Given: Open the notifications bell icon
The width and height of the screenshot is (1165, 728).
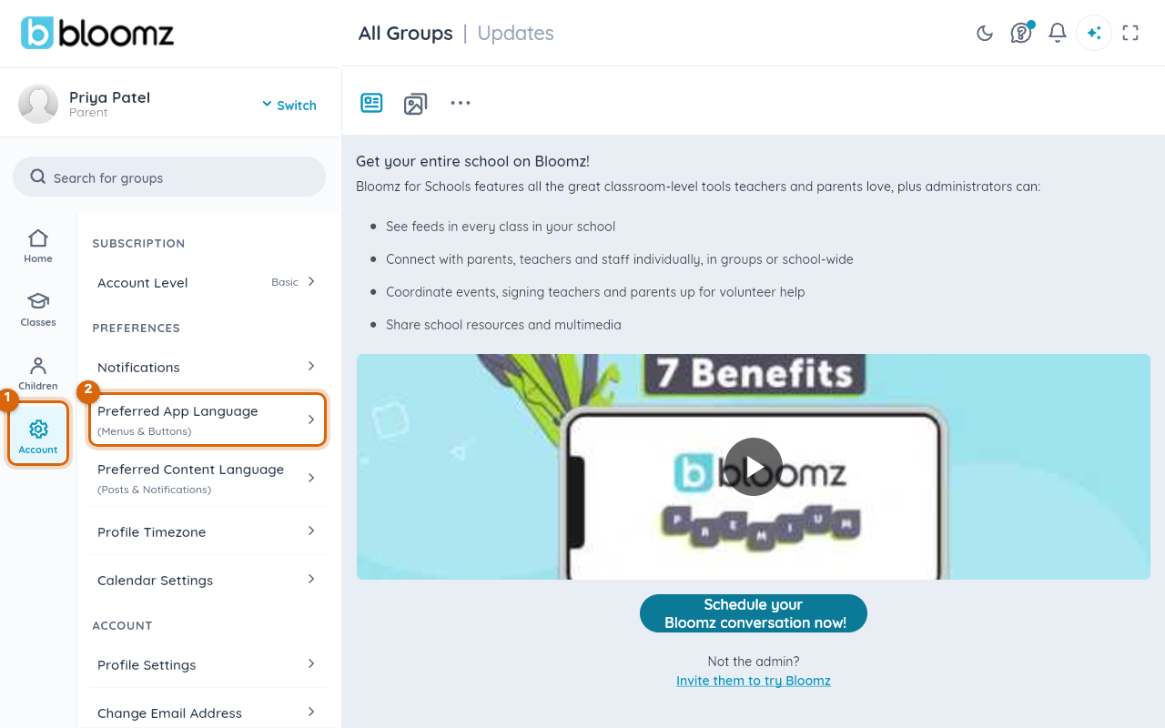Looking at the screenshot, I should [x=1057, y=34].
